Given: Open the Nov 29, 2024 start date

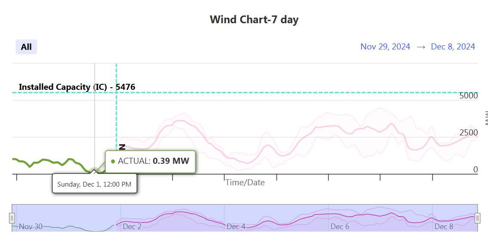Looking at the screenshot, I should (385, 47).
